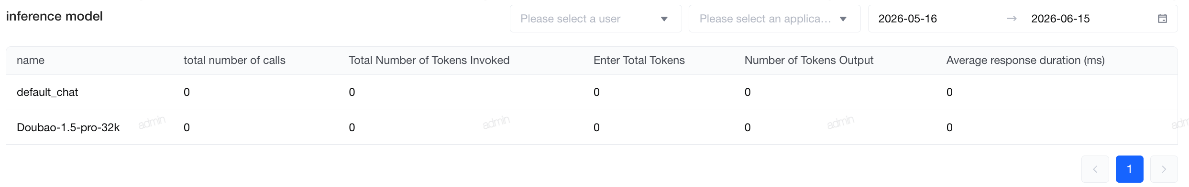The image size is (1189, 187).
Task: Select the default_chat row name
Action: point(47,92)
